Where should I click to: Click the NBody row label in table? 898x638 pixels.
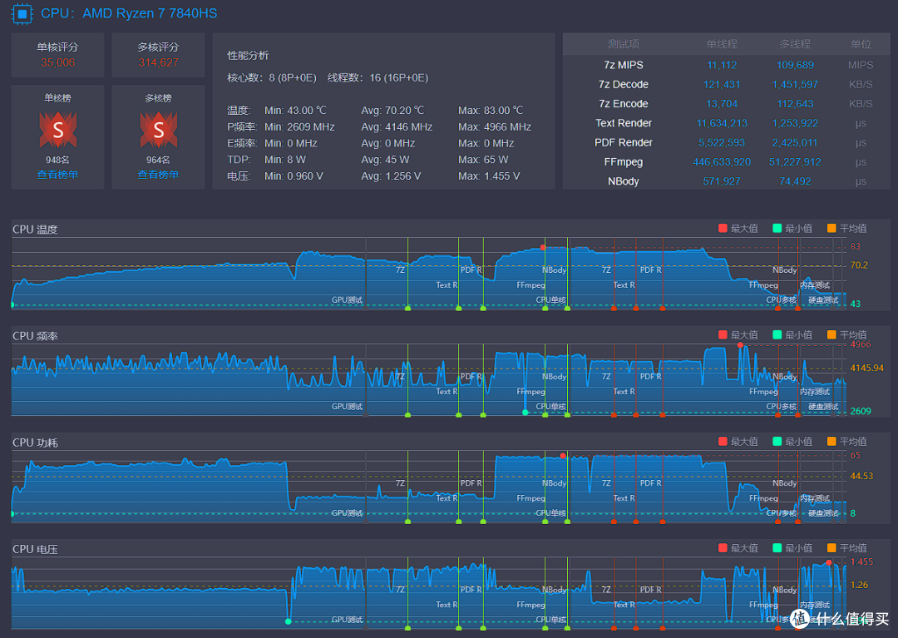[x=623, y=181]
